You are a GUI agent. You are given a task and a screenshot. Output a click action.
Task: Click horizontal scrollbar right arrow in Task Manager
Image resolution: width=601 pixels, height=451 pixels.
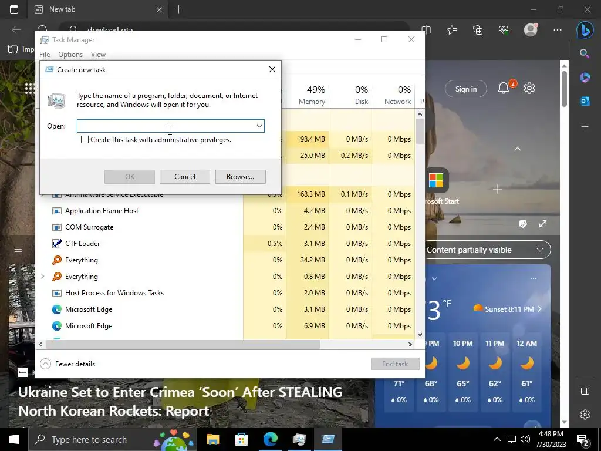click(x=410, y=344)
